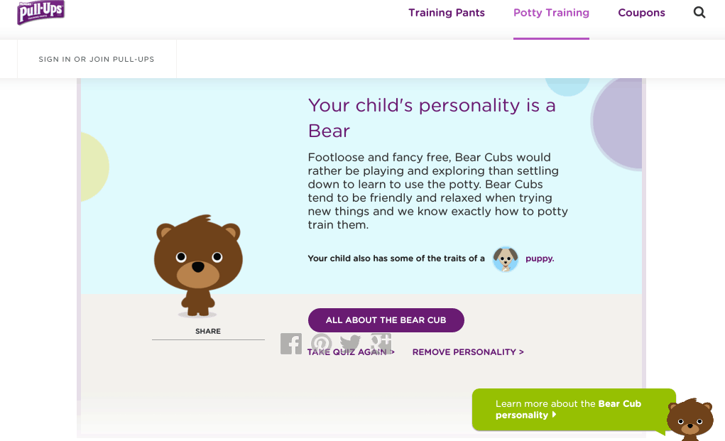The width and height of the screenshot is (725, 441).
Task: Share result on Google Plus
Action: coord(381,343)
